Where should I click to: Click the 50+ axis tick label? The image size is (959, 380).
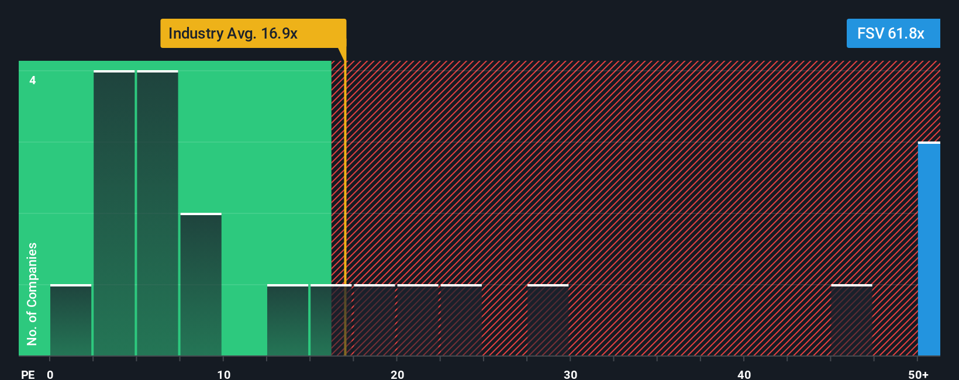tap(918, 375)
